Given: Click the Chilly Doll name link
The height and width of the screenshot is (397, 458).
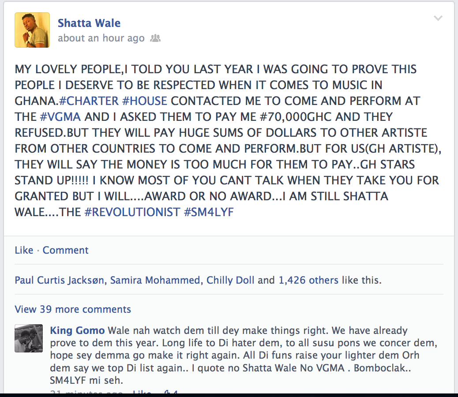Looking at the screenshot, I should pos(230,280).
